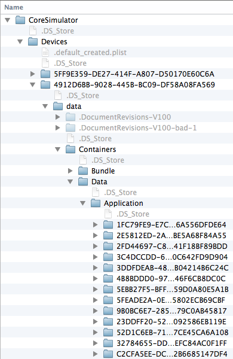Collapse the Containers folder

pyautogui.click(x=58, y=149)
